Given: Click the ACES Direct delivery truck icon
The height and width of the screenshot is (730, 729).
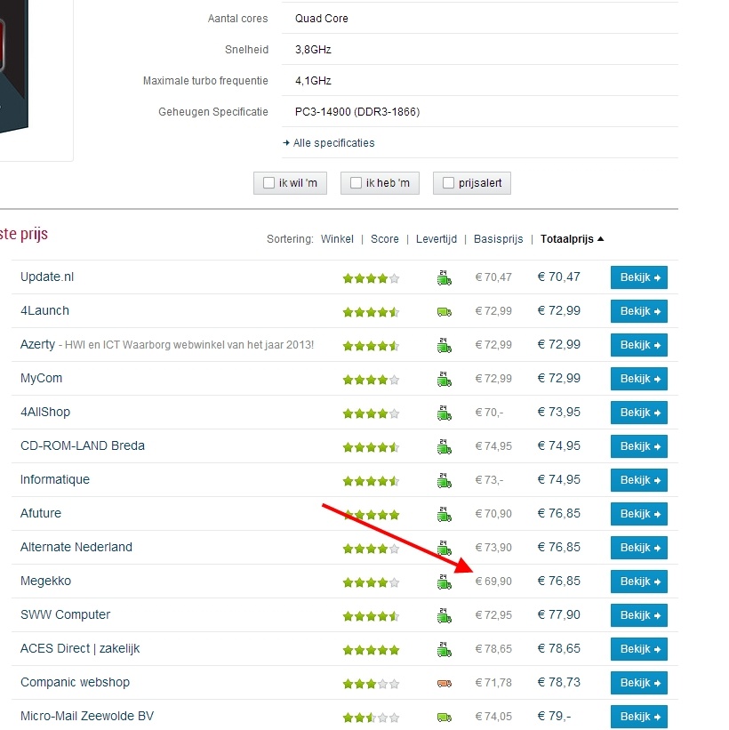Looking at the screenshot, I should (445, 649).
